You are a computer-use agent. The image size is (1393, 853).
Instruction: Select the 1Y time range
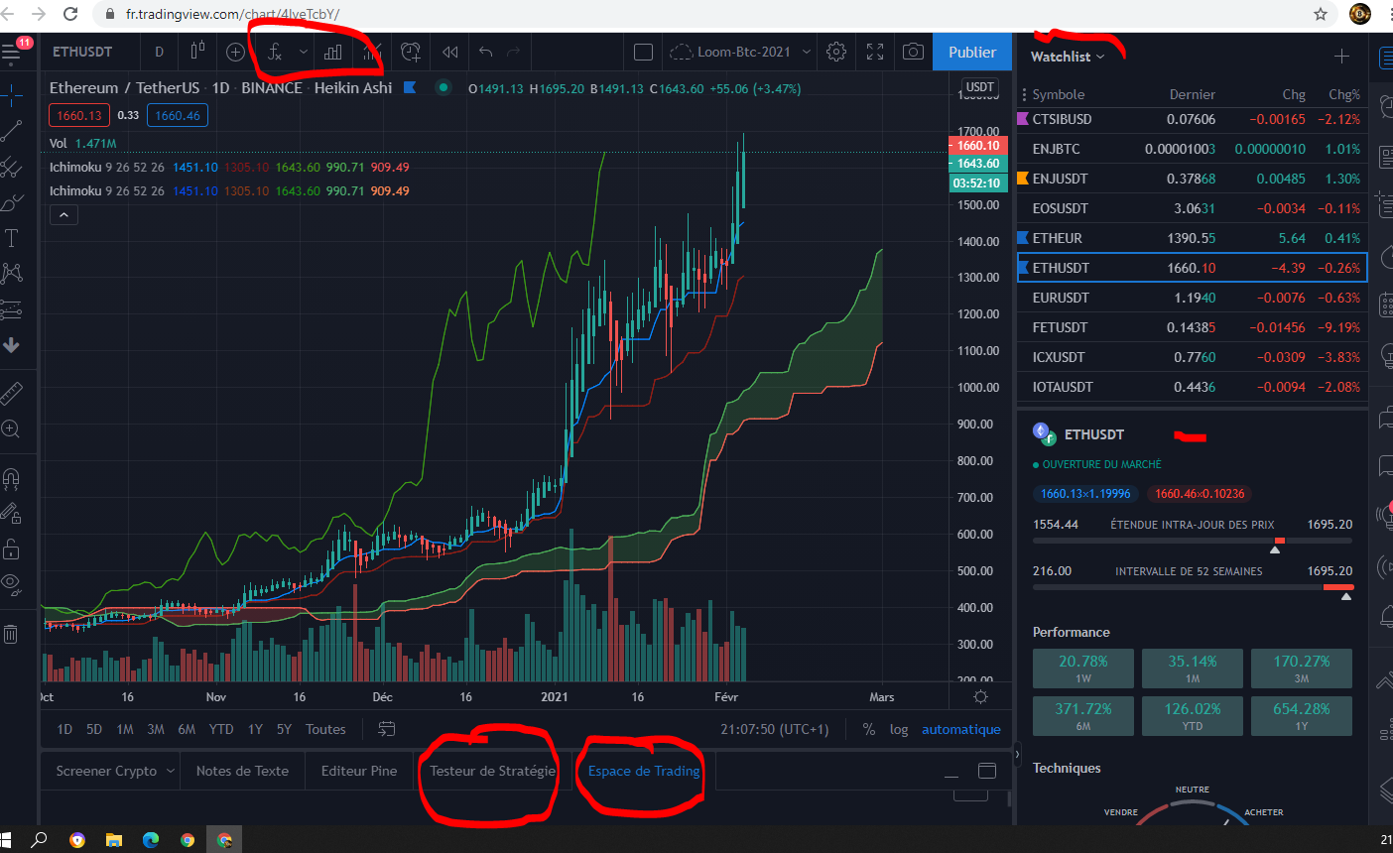255,728
